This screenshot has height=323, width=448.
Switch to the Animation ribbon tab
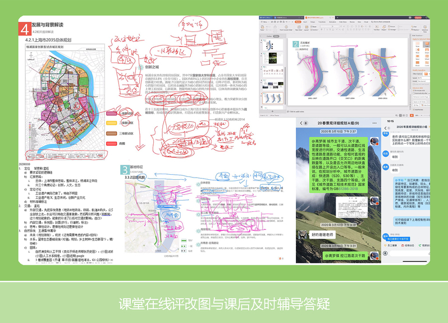point(332,22)
